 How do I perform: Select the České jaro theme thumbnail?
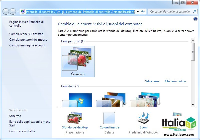click(x=77, y=61)
